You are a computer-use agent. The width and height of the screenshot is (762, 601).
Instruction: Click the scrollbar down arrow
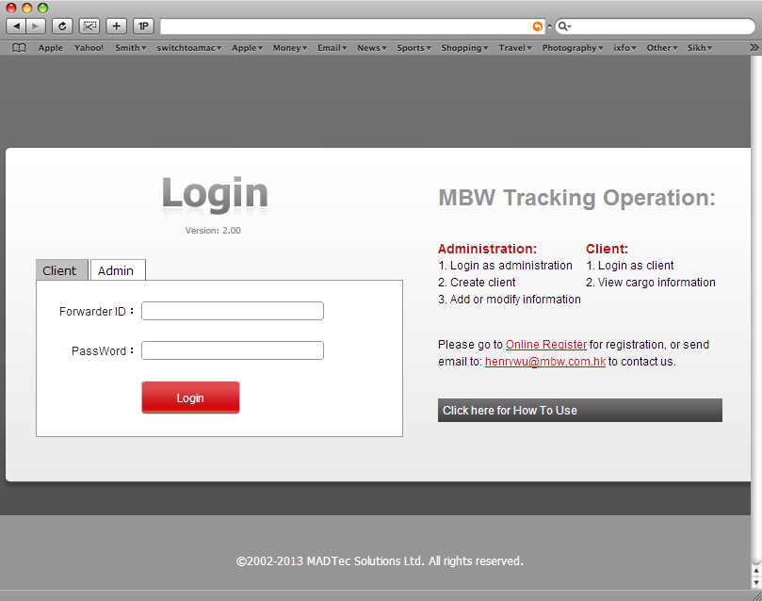point(756,582)
